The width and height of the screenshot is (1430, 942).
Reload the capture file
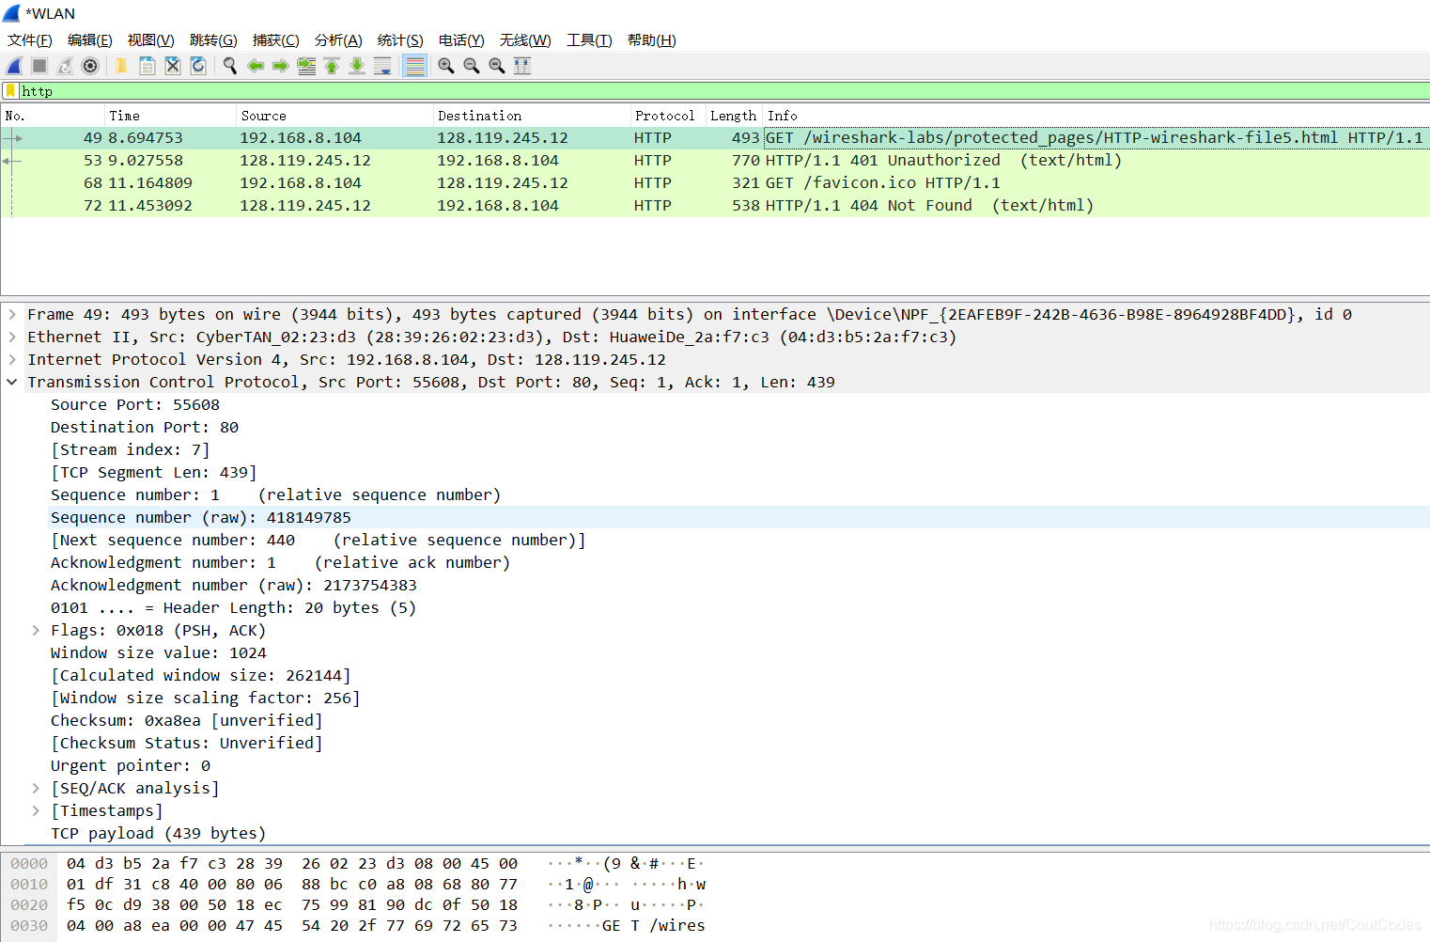[198, 66]
